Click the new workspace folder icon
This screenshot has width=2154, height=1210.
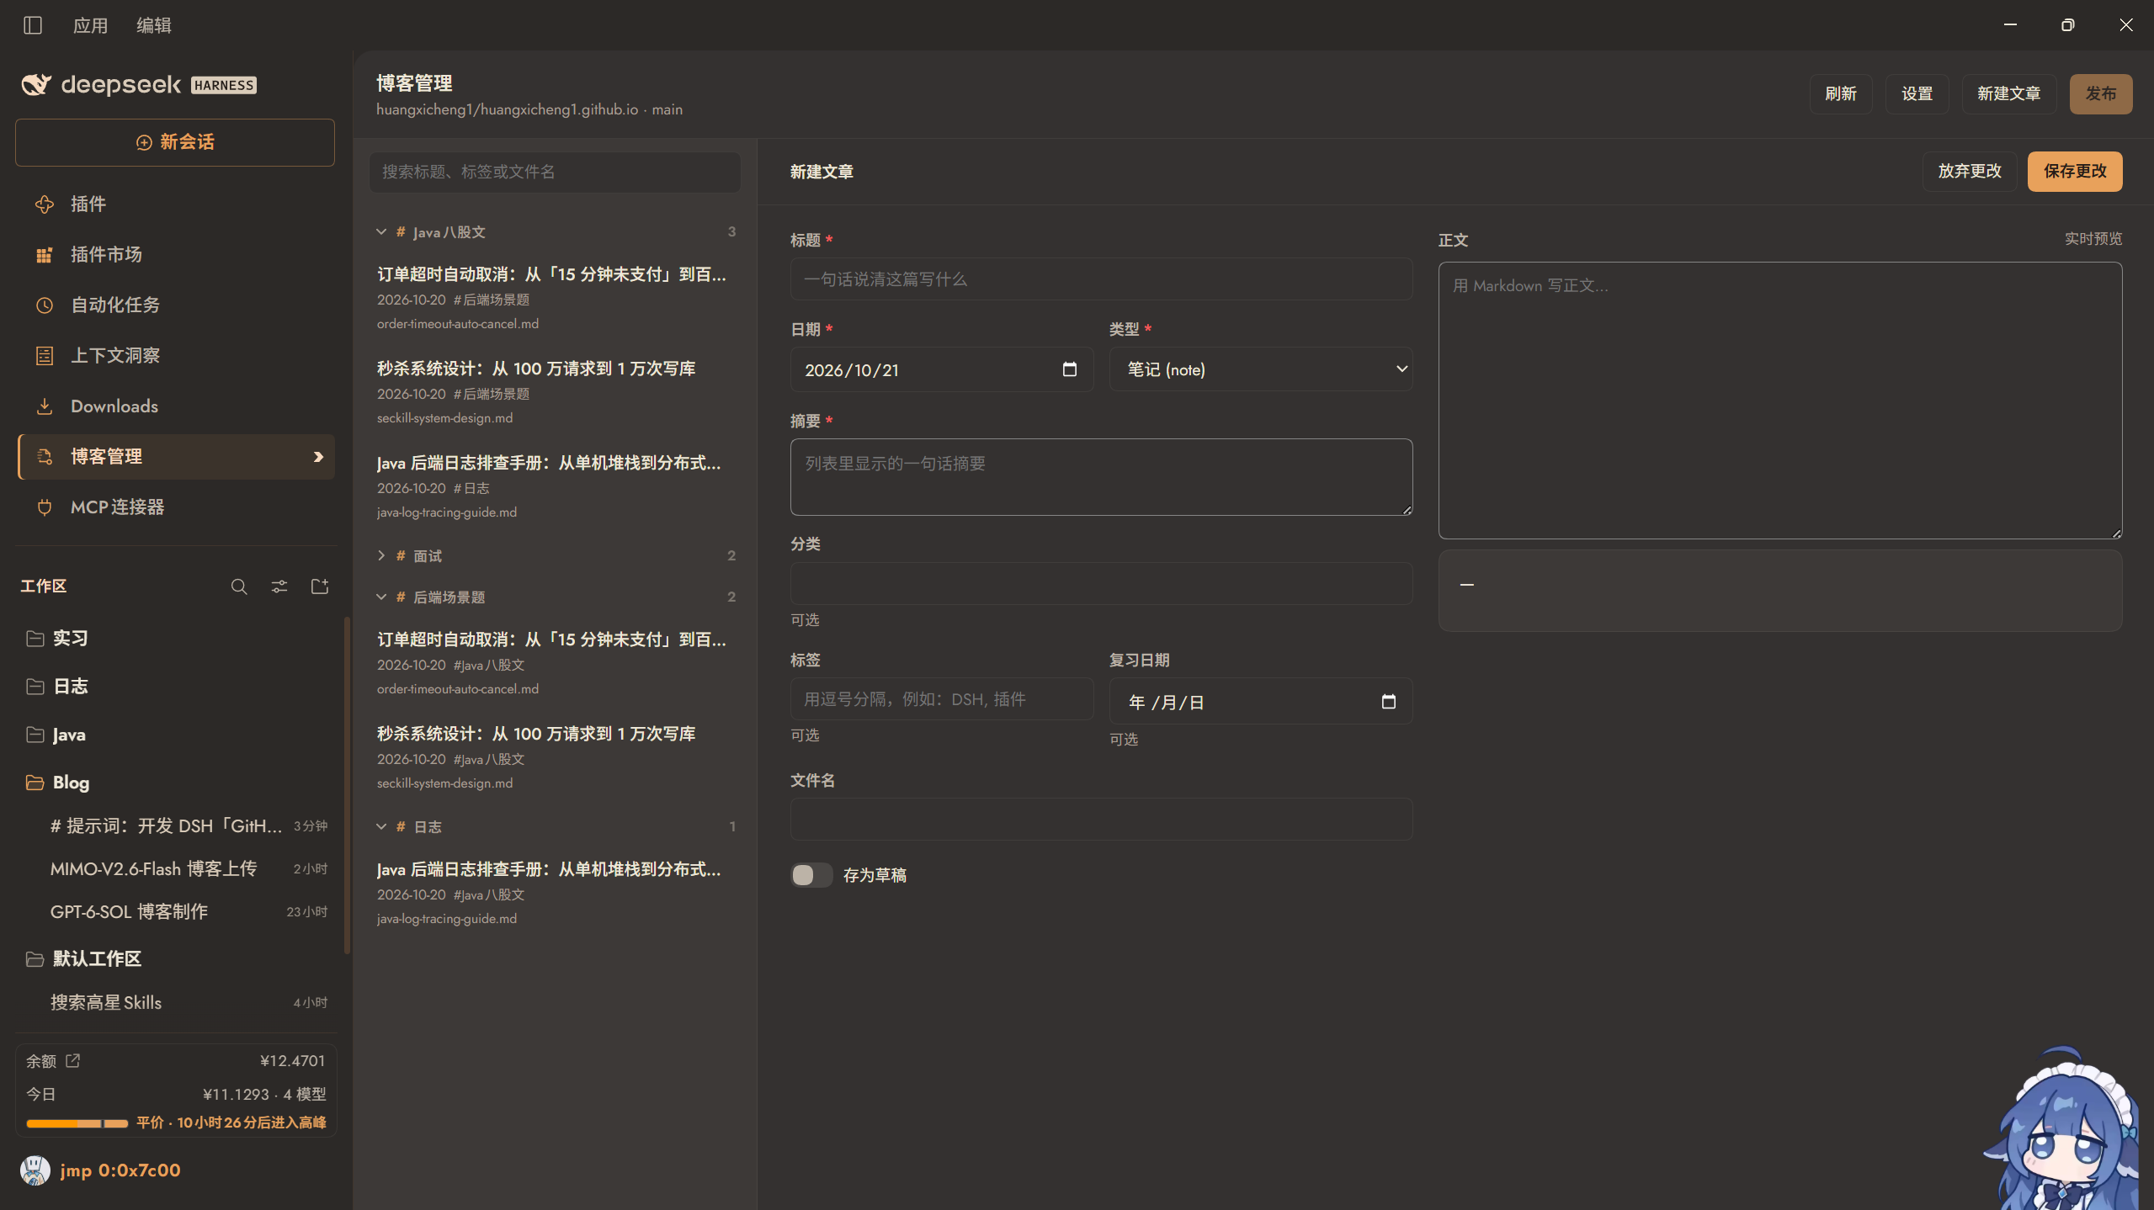pyautogui.click(x=320, y=586)
